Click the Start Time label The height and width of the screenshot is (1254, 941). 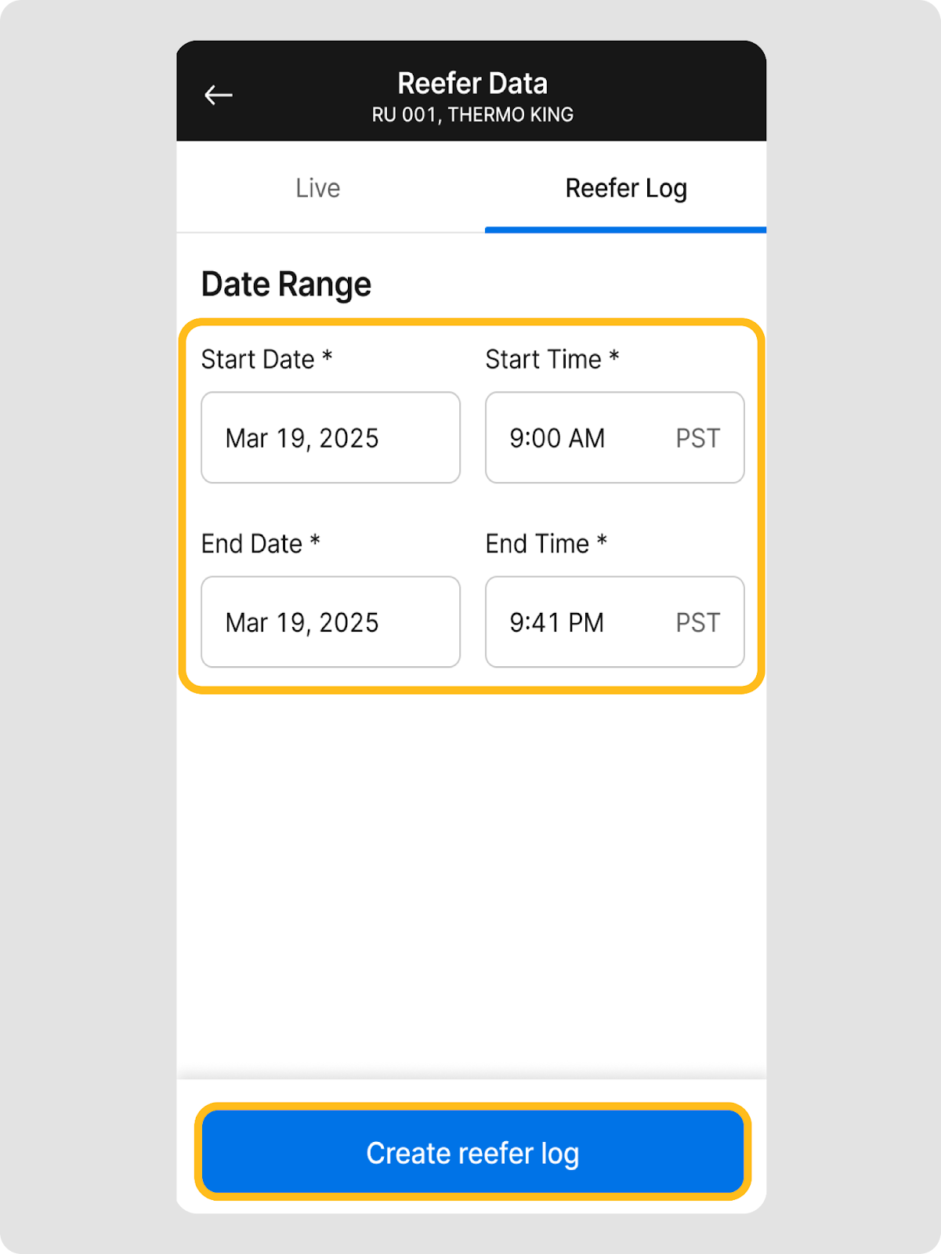(543, 360)
